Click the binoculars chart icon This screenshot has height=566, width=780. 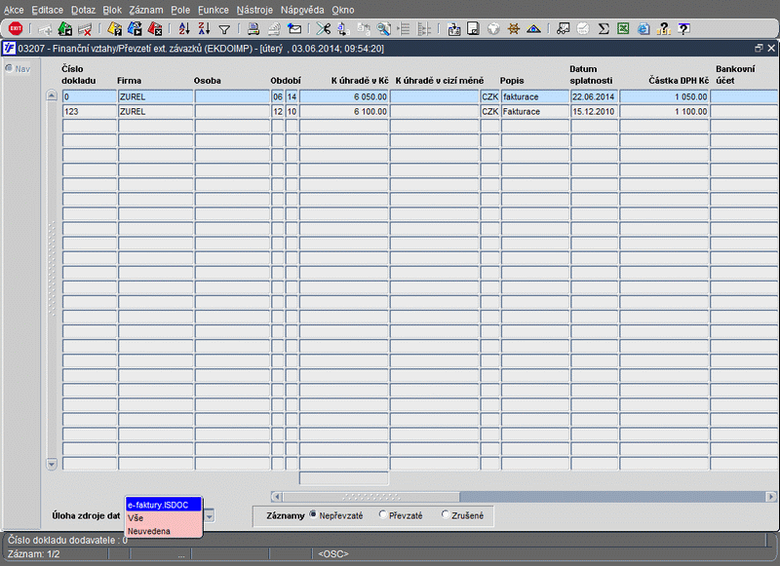click(x=563, y=29)
